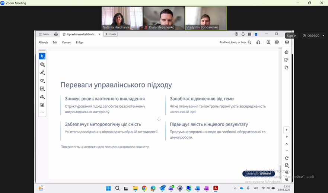The height and width of the screenshot is (193, 328).
Task: Print the document using printer icon
Action: click(277, 42)
